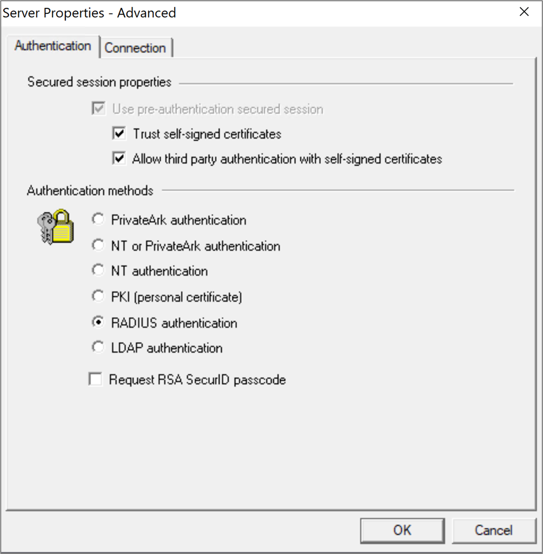Switch to LDAP authentication

(98, 348)
